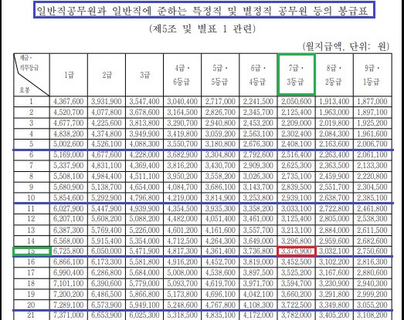Click the cell reading 3,682,900
The image size is (404, 320).
182,155
